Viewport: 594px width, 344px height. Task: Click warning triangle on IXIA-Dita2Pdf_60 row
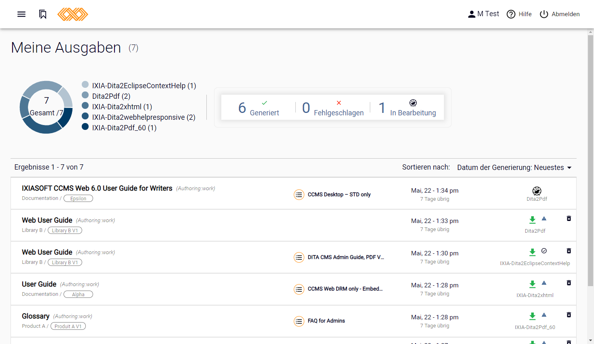tap(544, 315)
